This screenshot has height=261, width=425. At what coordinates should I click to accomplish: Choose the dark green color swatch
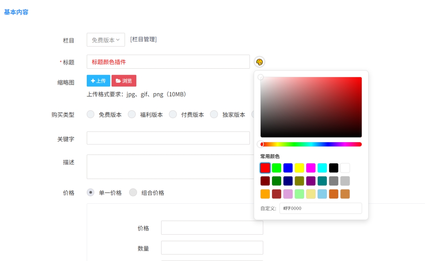coord(277,181)
